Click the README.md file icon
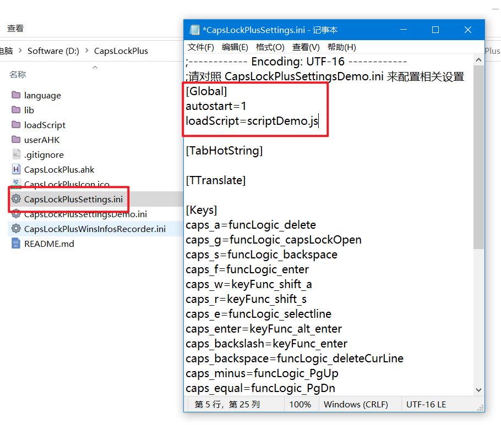The height and width of the screenshot is (425, 501). pos(16,244)
